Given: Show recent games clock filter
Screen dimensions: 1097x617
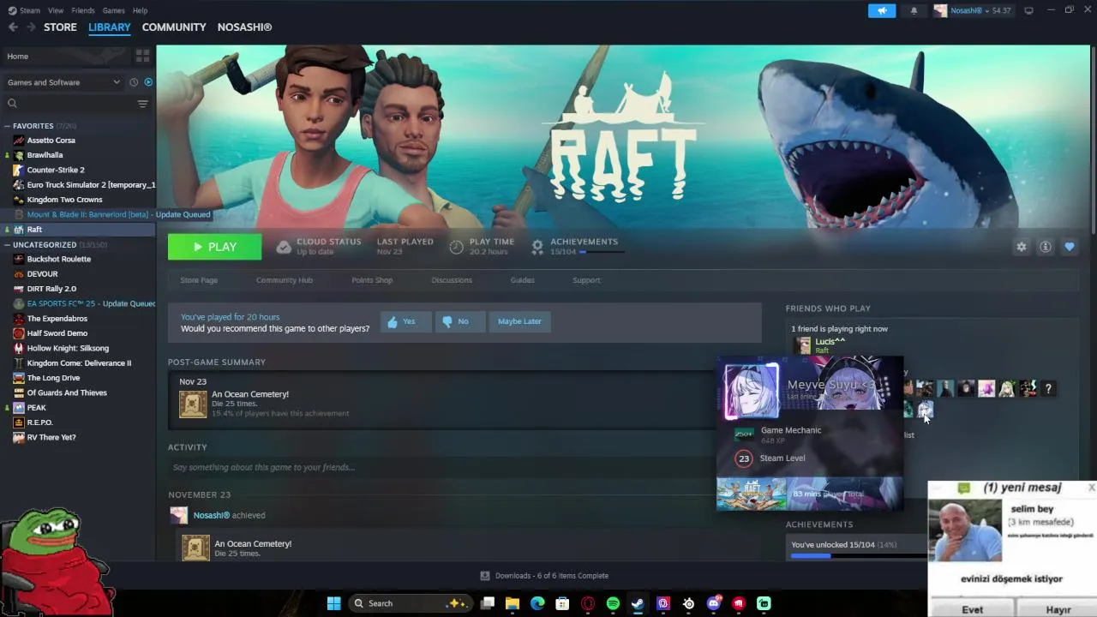Looking at the screenshot, I should tap(134, 82).
